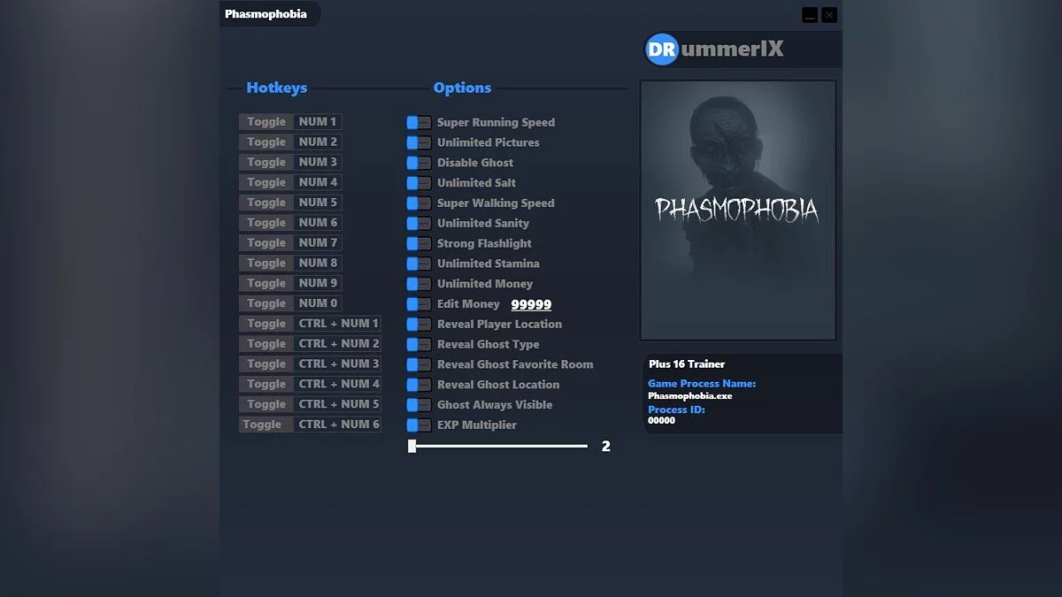Enable Reveal Player Location switch
The width and height of the screenshot is (1062, 597).
[419, 325]
